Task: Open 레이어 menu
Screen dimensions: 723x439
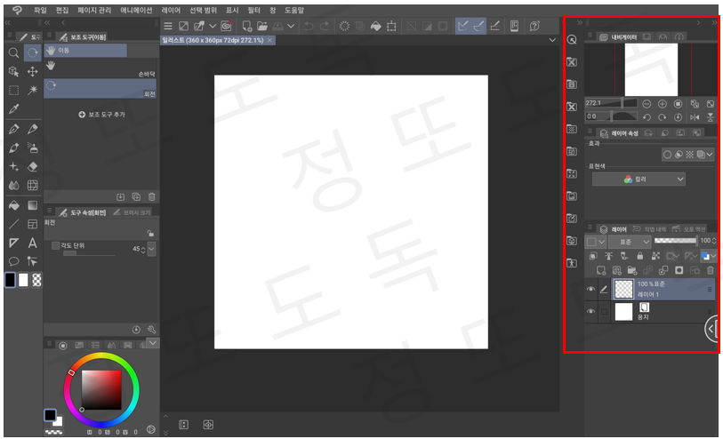Action: (x=171, y=10)
